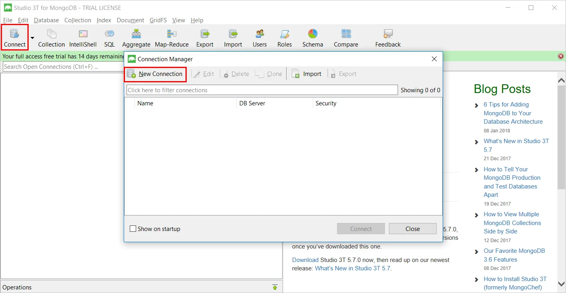Click the Connect toolbar icon

15,37
